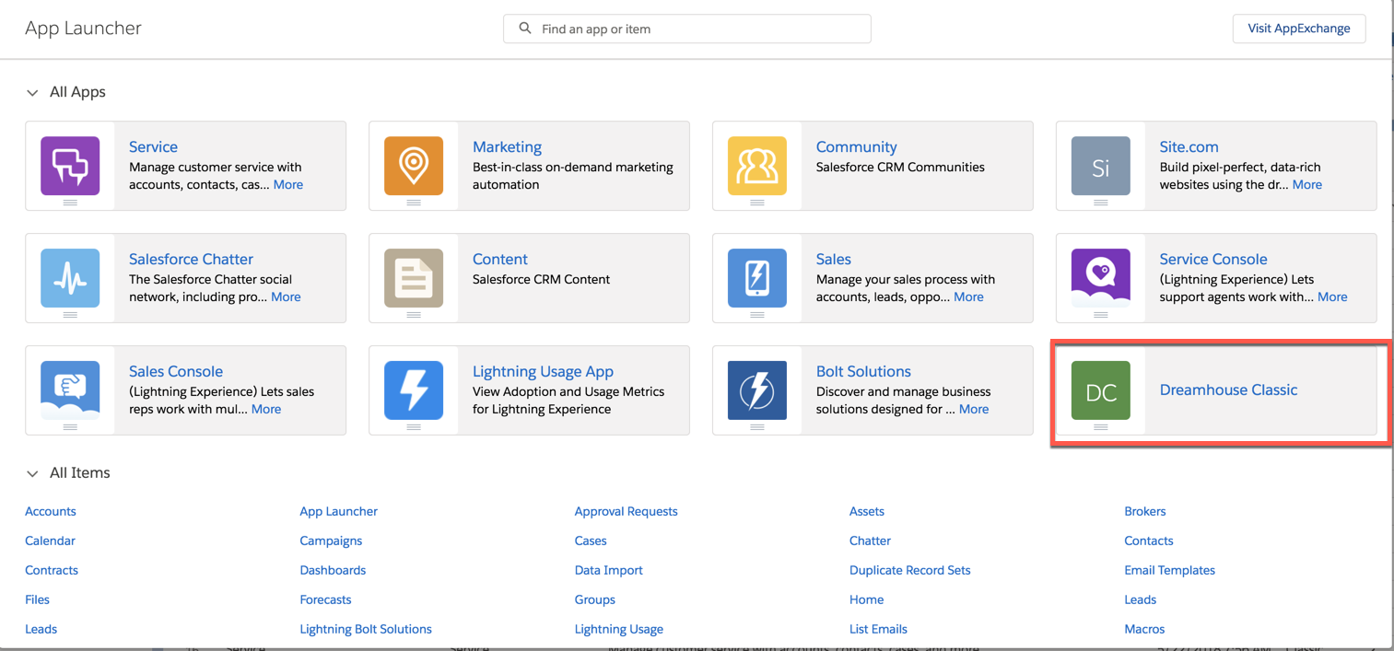Viewport: 1394px width, 651px height.
Task: Click the drag handle under Salesforce Chatter icon
Action: click(x=70, y=315)
